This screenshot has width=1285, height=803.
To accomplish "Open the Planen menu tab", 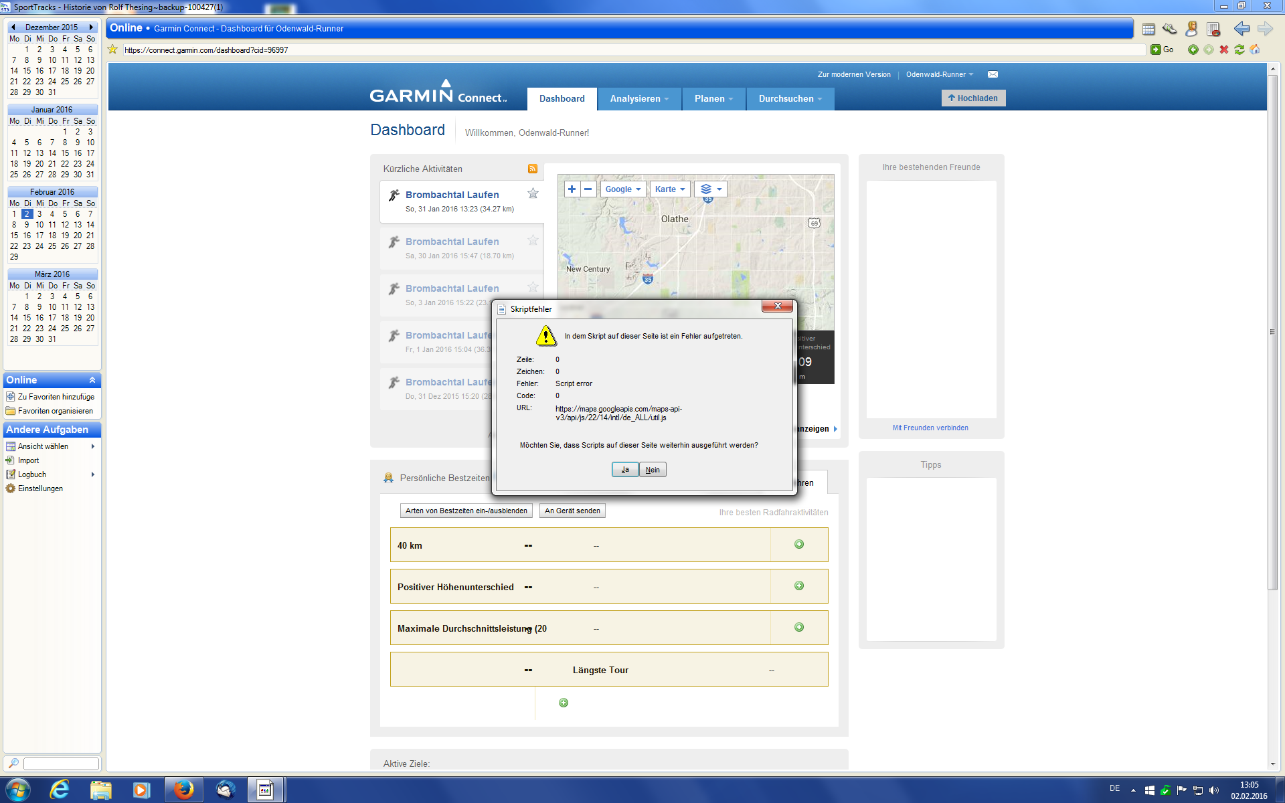I will [713, 98].
